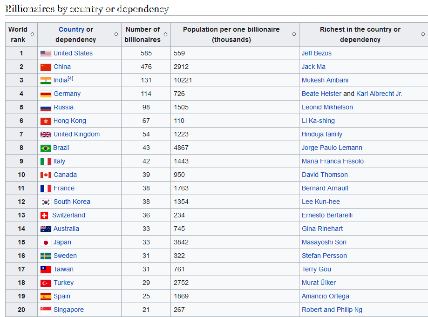
Task: Click the Hong Kong flag icon
Action: pyautogui.click(x=46, y=121)
